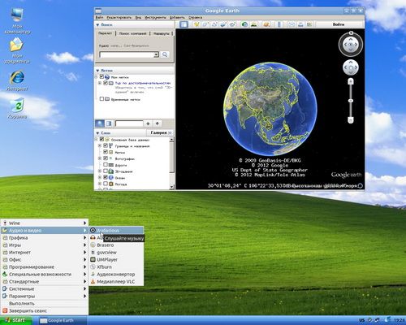Click the email toolbar icon
Viewport: 406px width, 325px height.
(292, 24)
